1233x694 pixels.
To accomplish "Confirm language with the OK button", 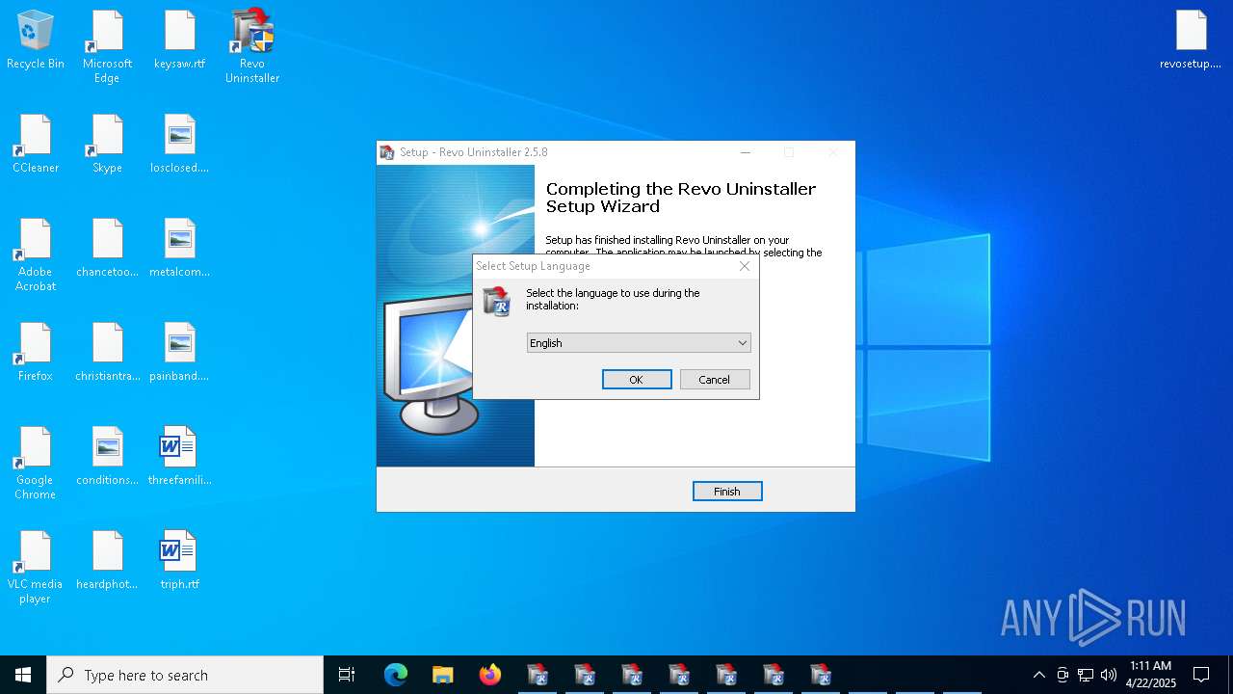I will coord(637,380).
